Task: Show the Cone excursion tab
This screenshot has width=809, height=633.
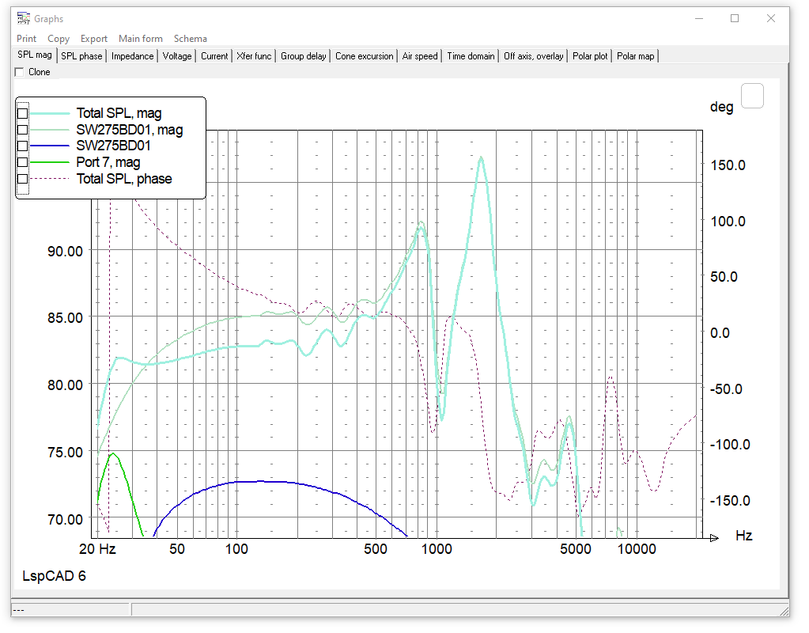Action: (x=364, y=55)
